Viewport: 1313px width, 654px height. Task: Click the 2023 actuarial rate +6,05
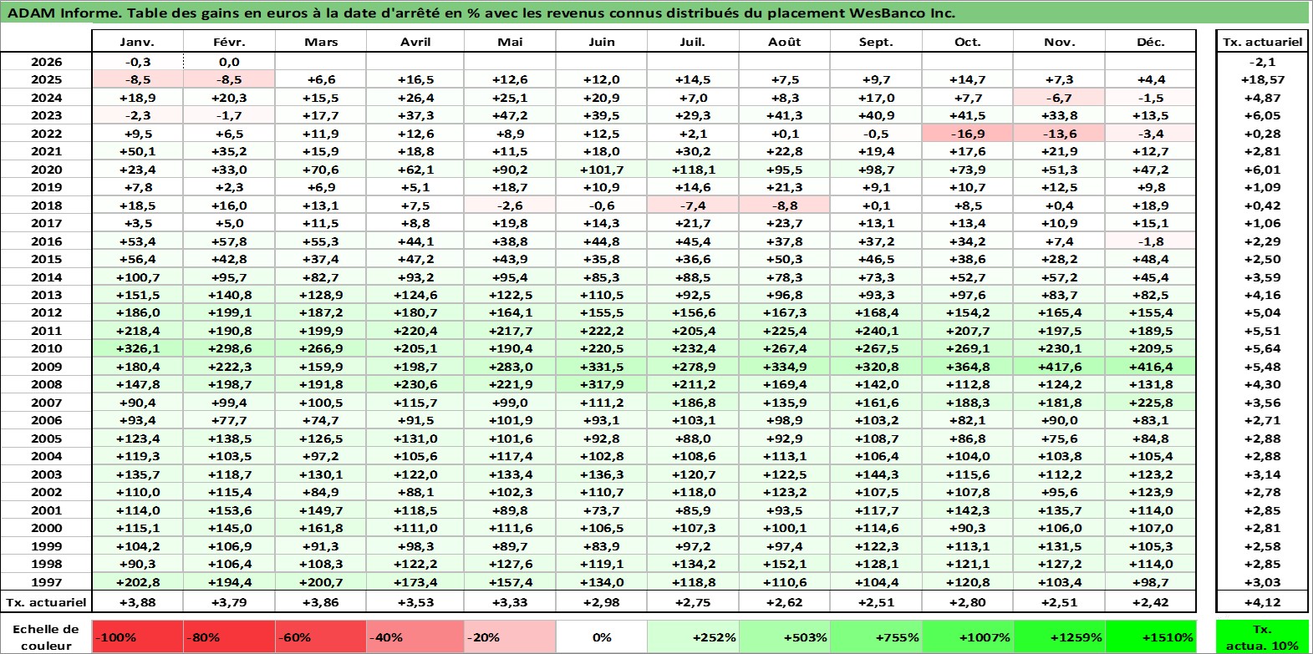tap(1262, 115)
